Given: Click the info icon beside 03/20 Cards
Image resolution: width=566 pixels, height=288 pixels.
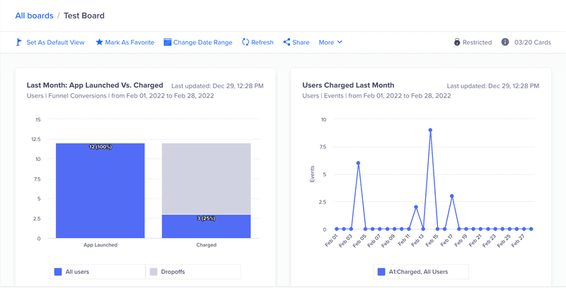Looking at the screenshot, I should [x=505, y=42].
